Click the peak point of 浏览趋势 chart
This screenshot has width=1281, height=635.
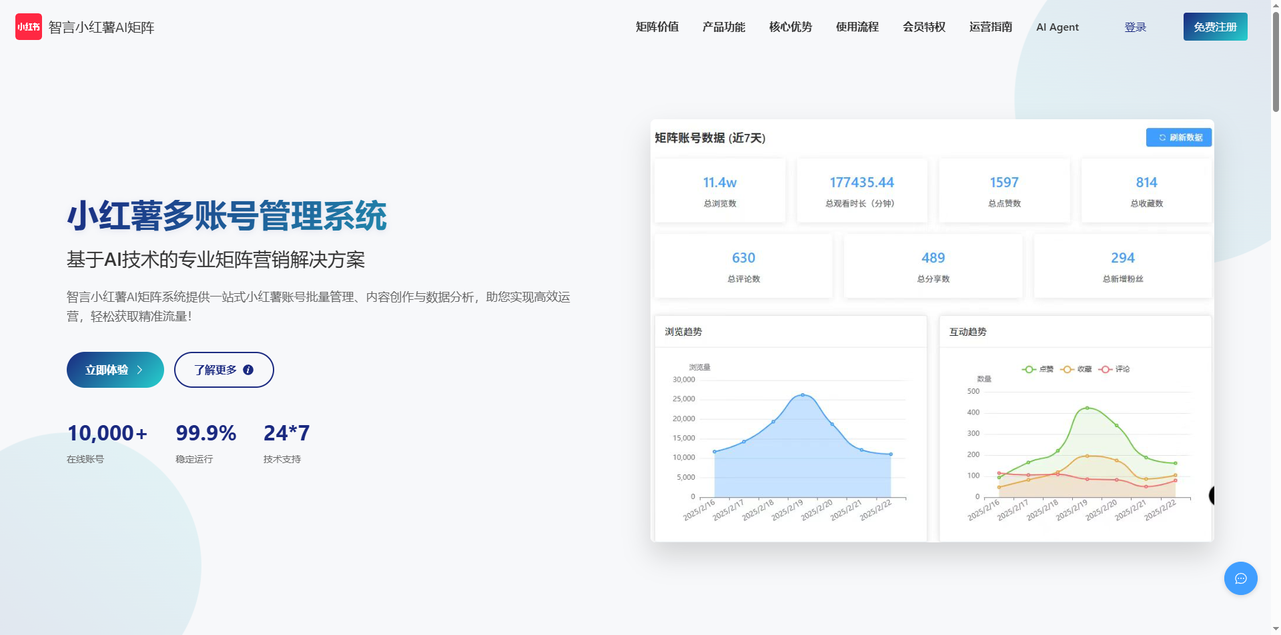pyautogui.click(x=803, y=394)
